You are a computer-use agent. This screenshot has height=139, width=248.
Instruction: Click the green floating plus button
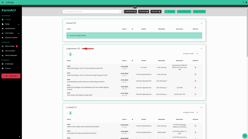(245, 136)
